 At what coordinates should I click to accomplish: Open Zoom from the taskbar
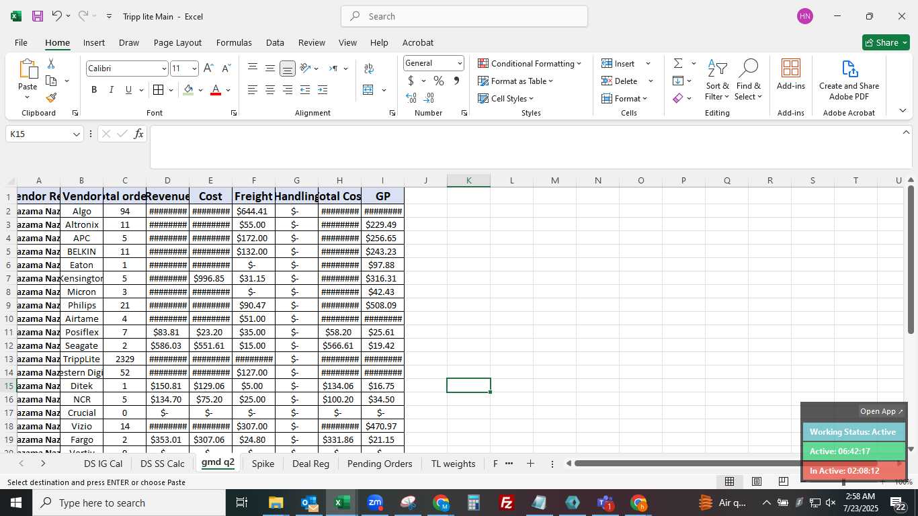click(375, 503)
